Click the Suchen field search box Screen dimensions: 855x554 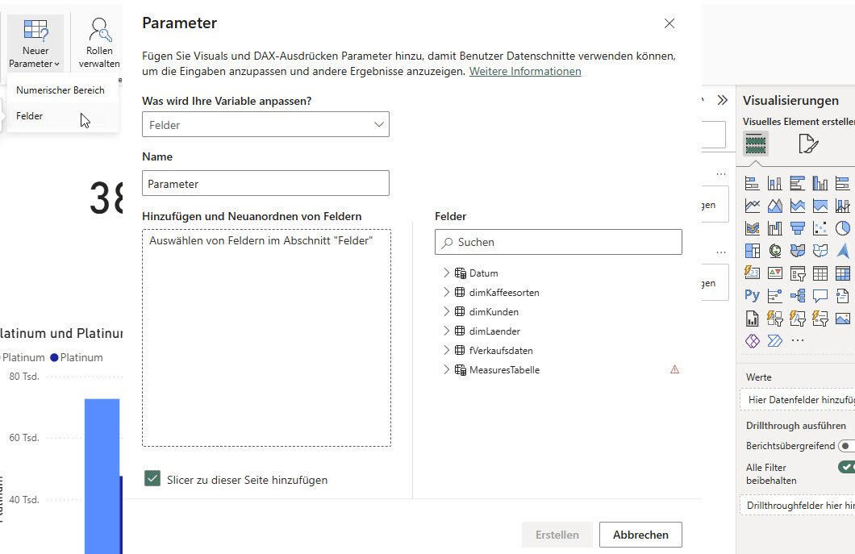(x=558, y=242)
